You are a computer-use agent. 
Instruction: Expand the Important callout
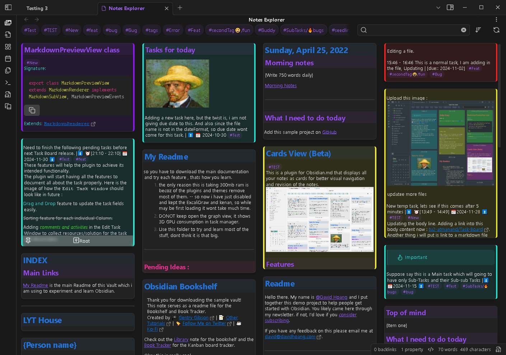[441, 257]
